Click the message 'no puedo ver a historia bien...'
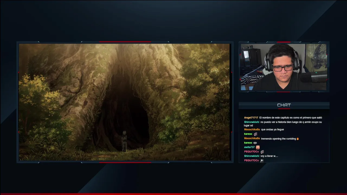347x195 pixels. coord(283,124)
